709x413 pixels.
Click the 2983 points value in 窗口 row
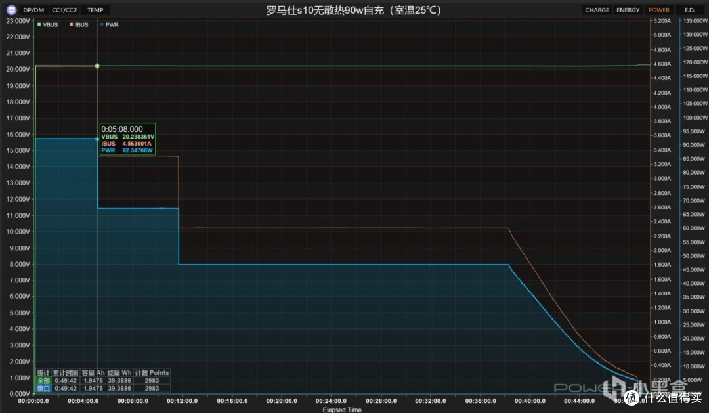pyautogui.click(x=152, y=388)
